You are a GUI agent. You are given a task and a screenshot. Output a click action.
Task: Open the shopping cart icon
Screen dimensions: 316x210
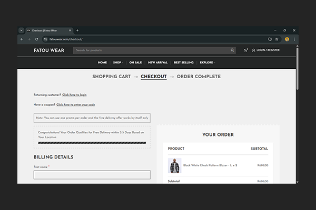tap(245, 50)
